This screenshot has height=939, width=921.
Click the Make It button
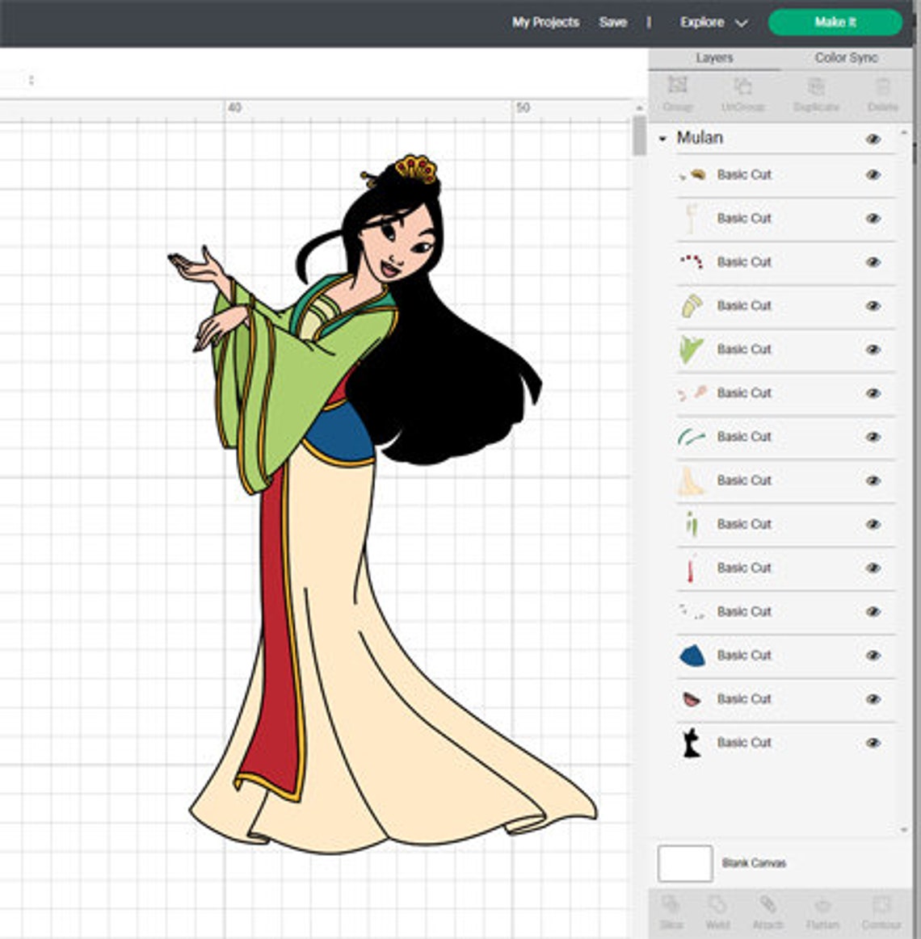(x=837, y=23)
